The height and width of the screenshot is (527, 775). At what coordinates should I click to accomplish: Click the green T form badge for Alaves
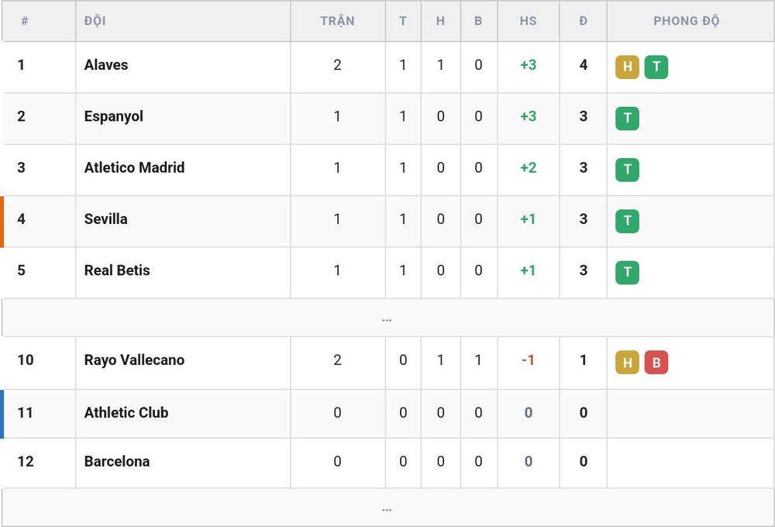tap(656, 67)
